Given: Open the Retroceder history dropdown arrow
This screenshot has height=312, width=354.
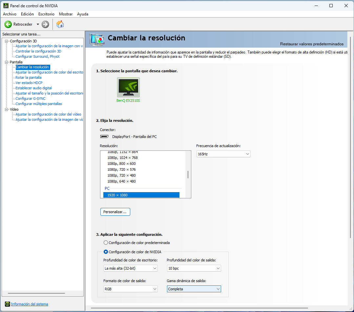Looking at the screenshot, I should tap(38, 24).
